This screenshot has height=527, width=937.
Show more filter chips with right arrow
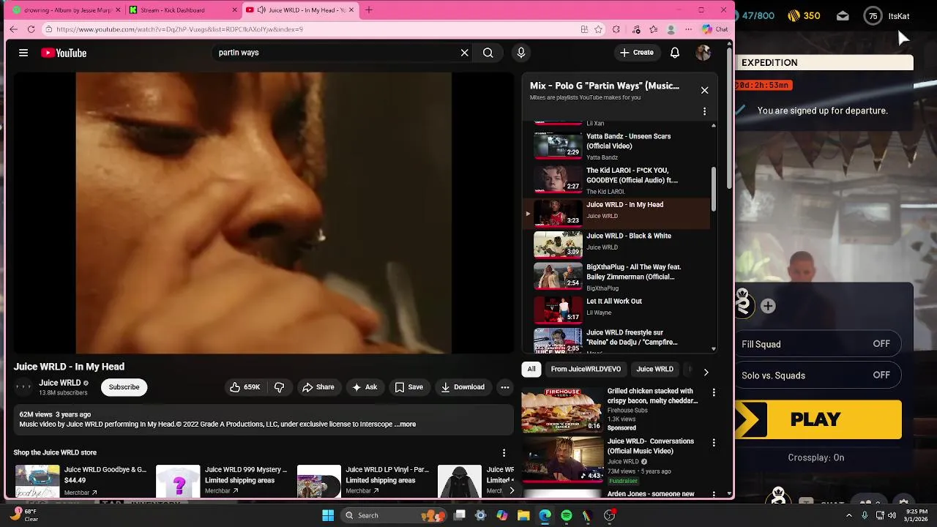tap(706, 372)
